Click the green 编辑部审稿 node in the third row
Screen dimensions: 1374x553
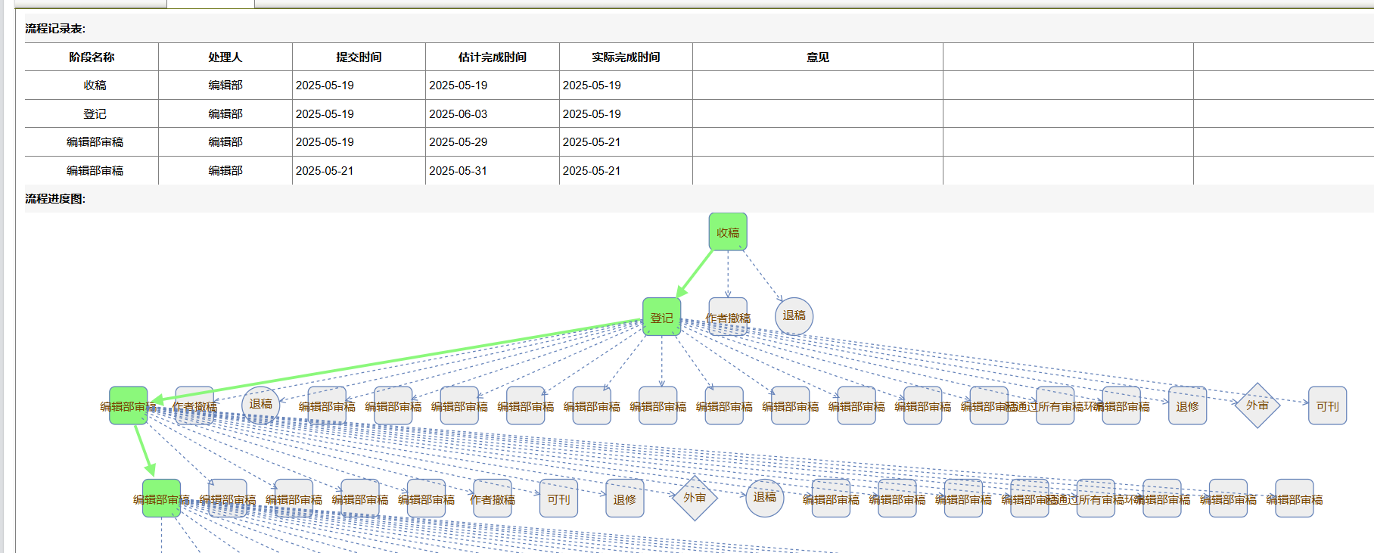tap(128, 406)
